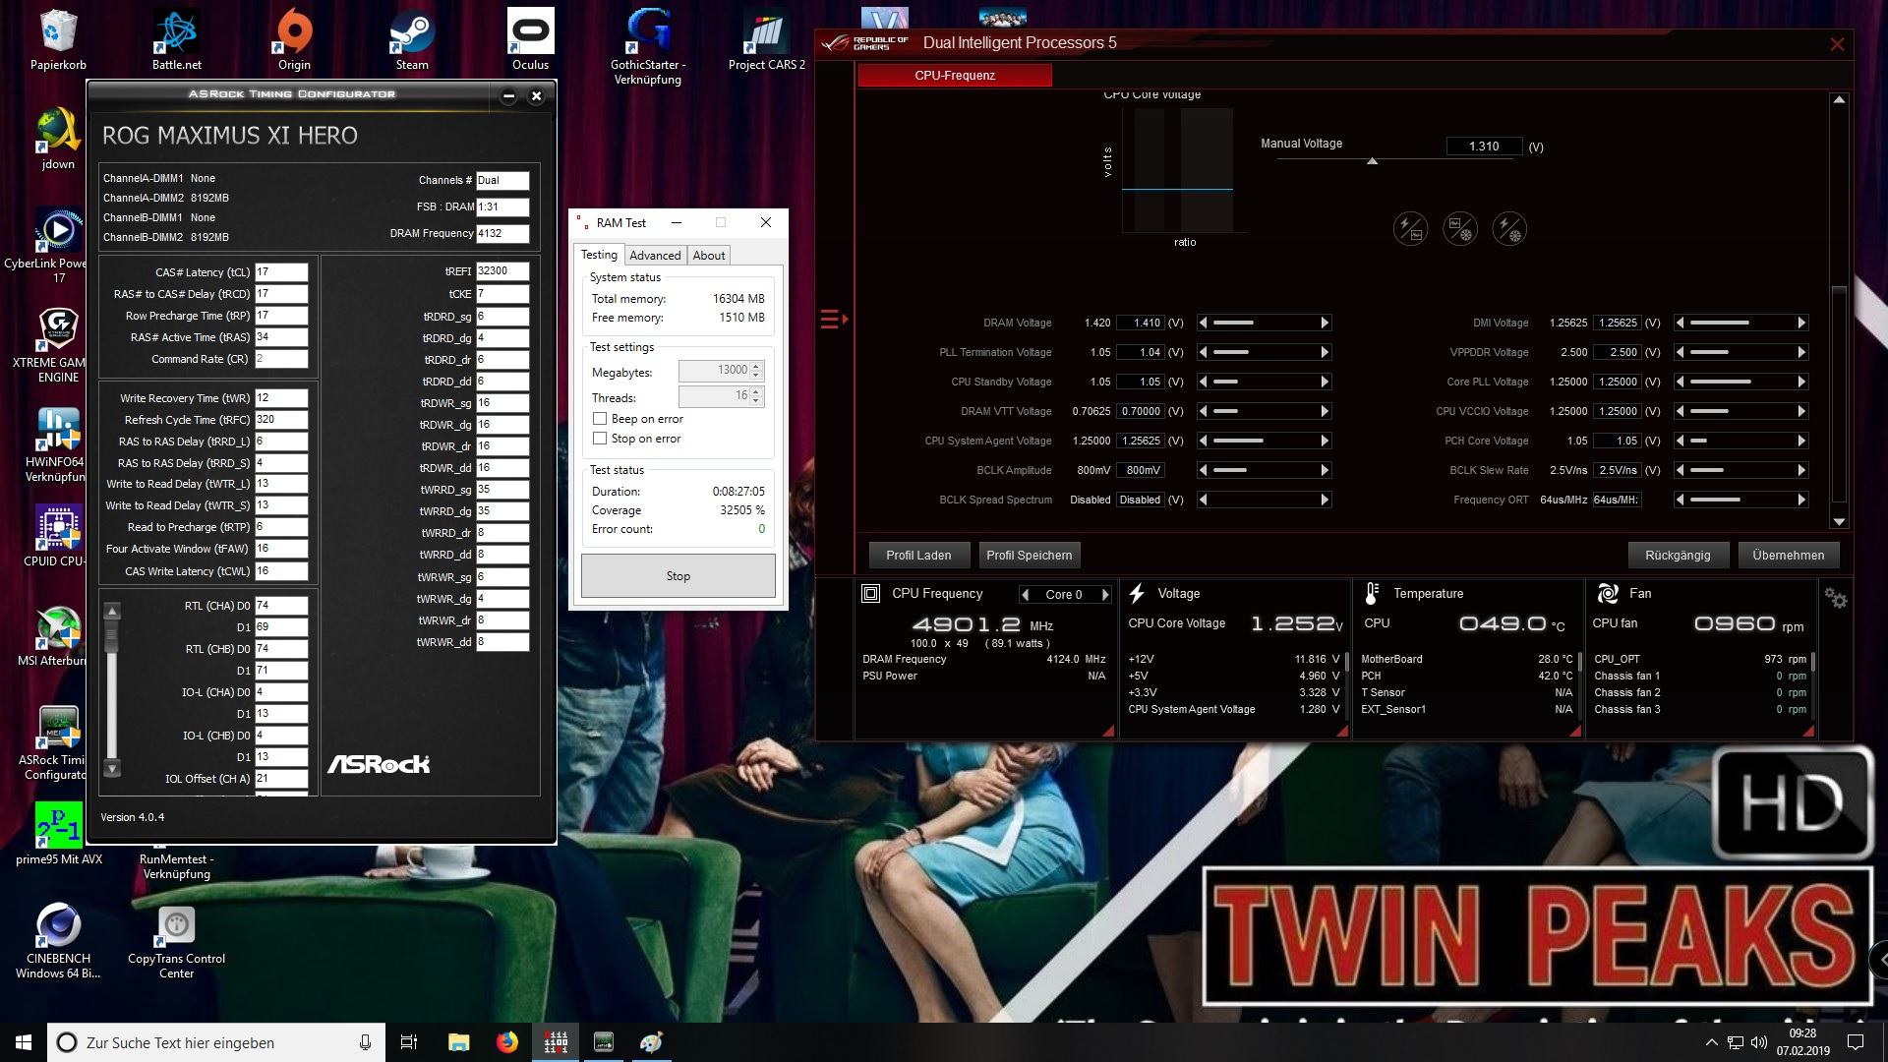1888x1062 pixels.
Task: Click the microphone in search box
Action: 365,1042
